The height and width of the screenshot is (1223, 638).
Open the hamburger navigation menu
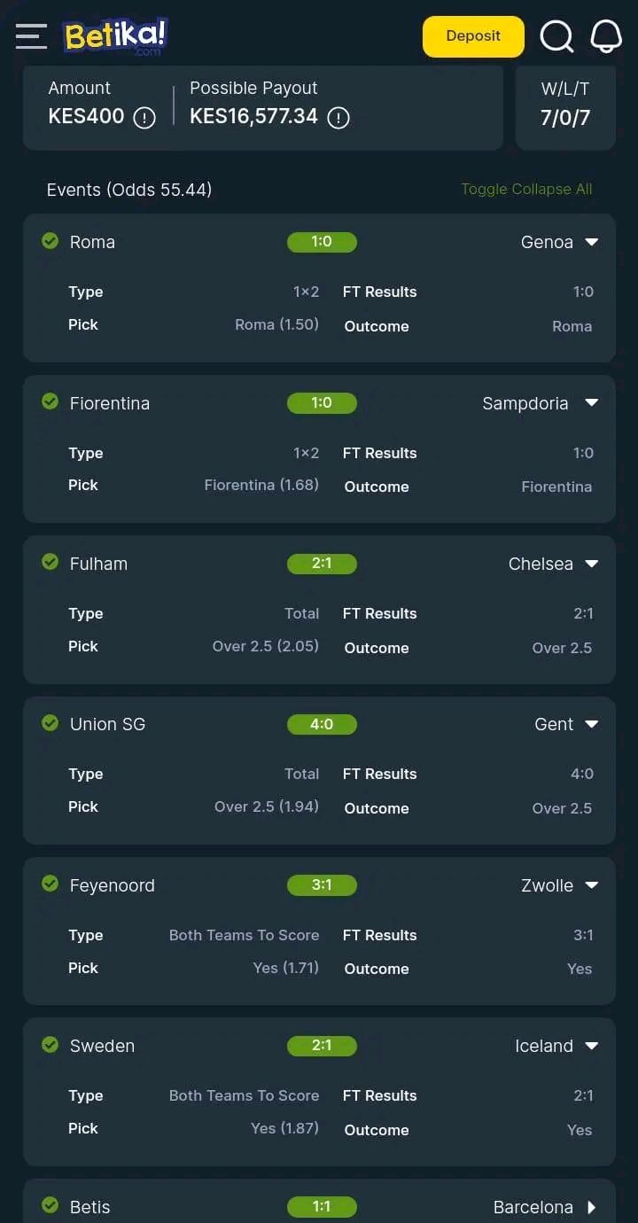click(31, 36)
